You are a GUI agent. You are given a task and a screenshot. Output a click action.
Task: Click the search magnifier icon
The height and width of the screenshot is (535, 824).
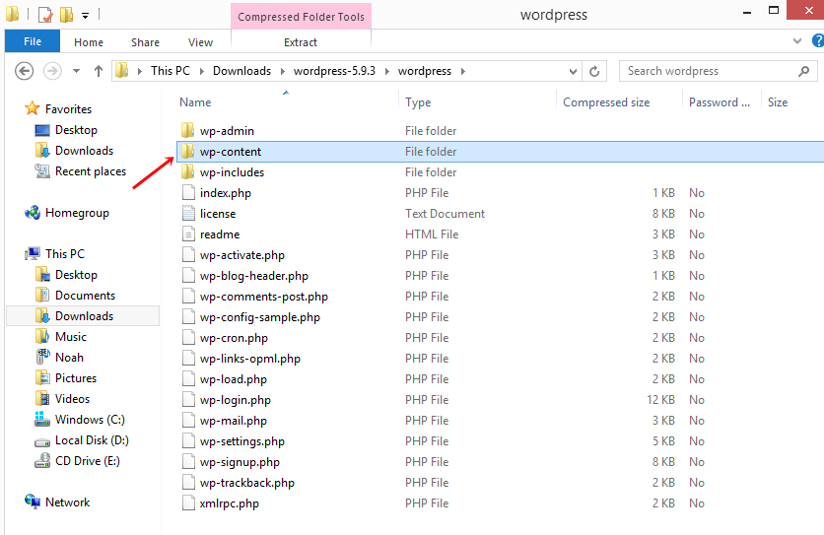point(803,71)
